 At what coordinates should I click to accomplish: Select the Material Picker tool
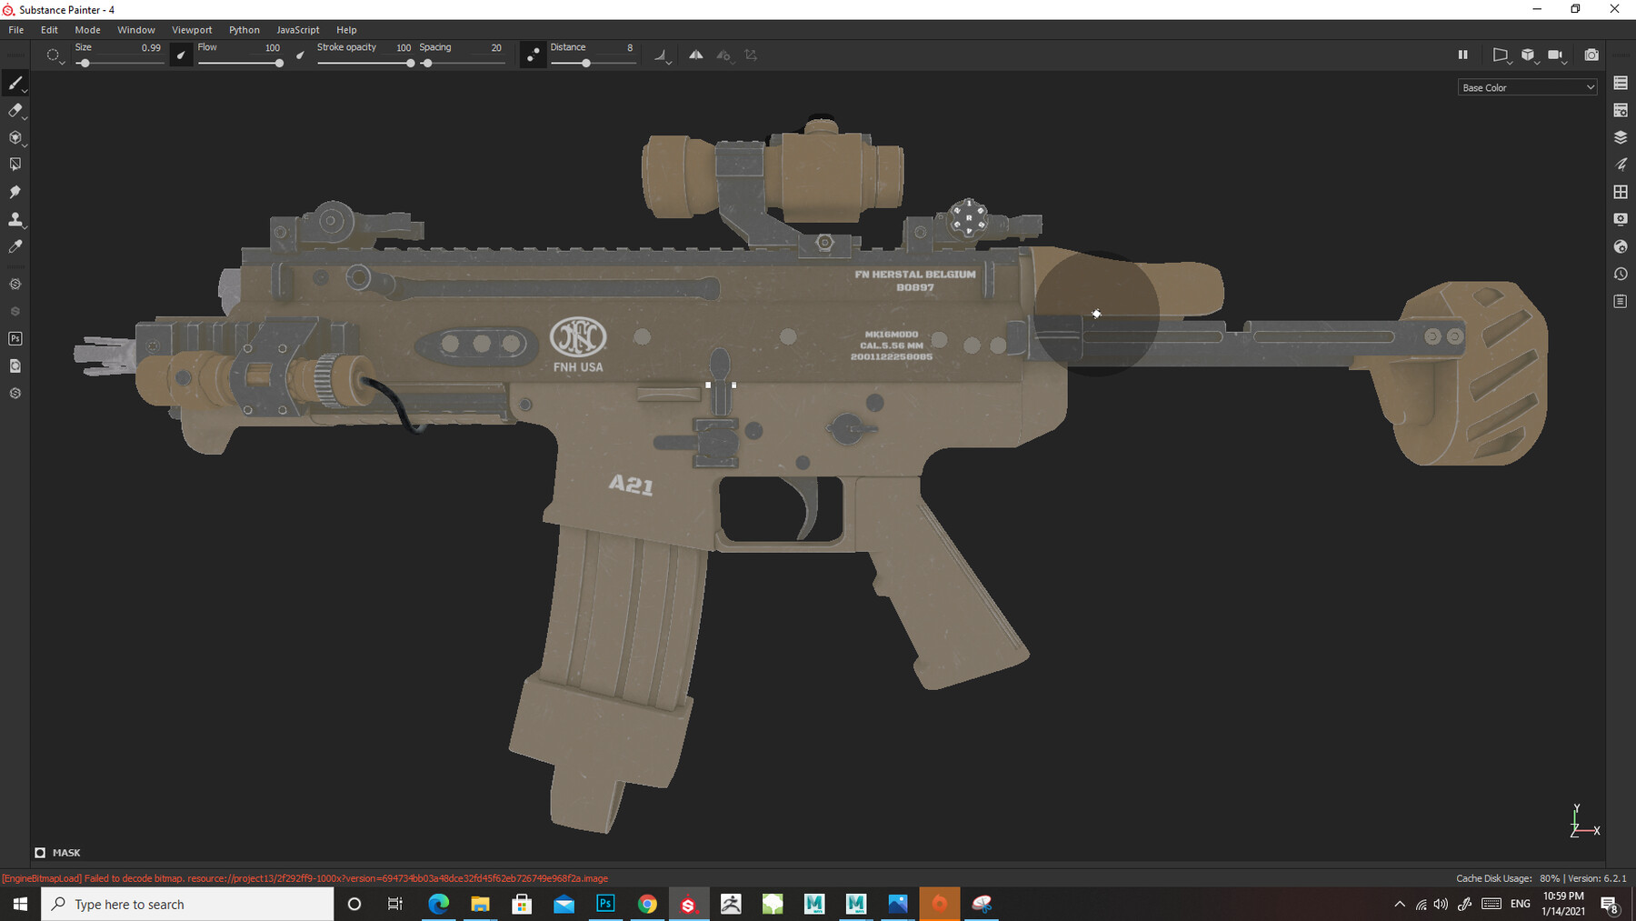pyautogui.click(x=15, y=246)
